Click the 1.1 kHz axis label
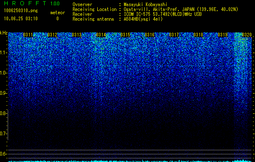 pos(3,53)
